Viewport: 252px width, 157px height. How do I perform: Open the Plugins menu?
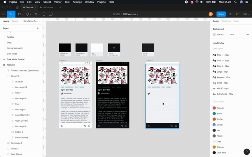(101, 2)
